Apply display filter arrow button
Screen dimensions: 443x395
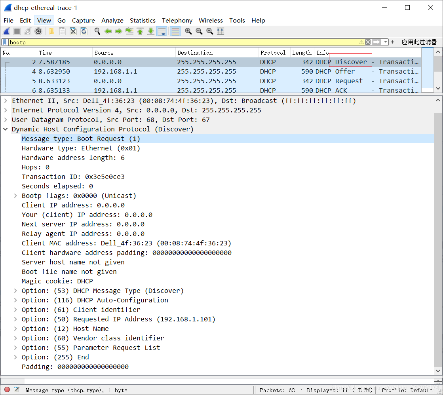coord(376,42)
